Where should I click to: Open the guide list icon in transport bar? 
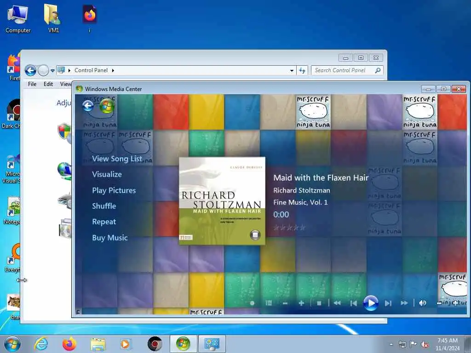coord(269,303)
